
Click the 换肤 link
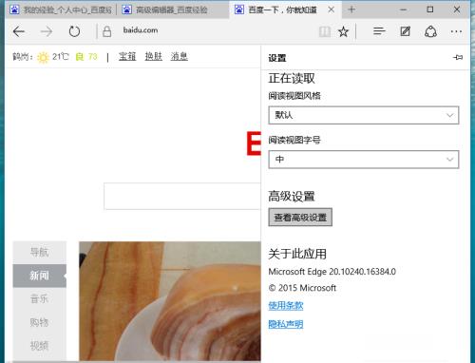click(x=154, y=56)
